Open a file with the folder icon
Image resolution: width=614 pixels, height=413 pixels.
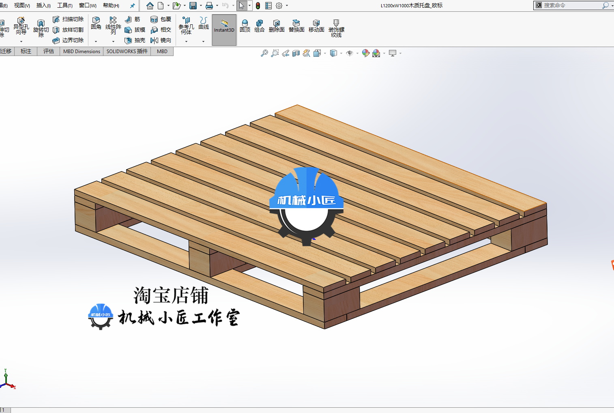(x=176, y=6)
